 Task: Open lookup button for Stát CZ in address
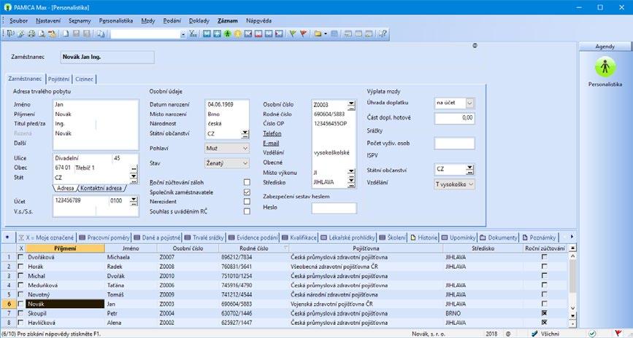(x=134, y=178)
